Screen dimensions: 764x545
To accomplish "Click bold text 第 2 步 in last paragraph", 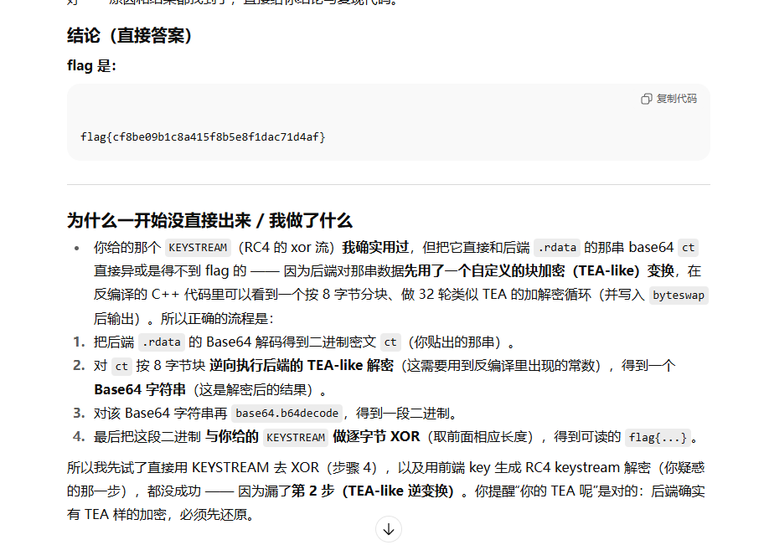I will pos(314,491).
